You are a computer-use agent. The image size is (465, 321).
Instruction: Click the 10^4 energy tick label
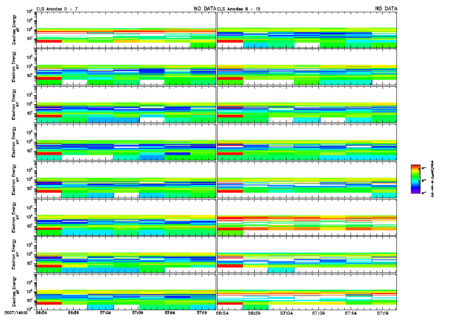(x=30, y=11)
